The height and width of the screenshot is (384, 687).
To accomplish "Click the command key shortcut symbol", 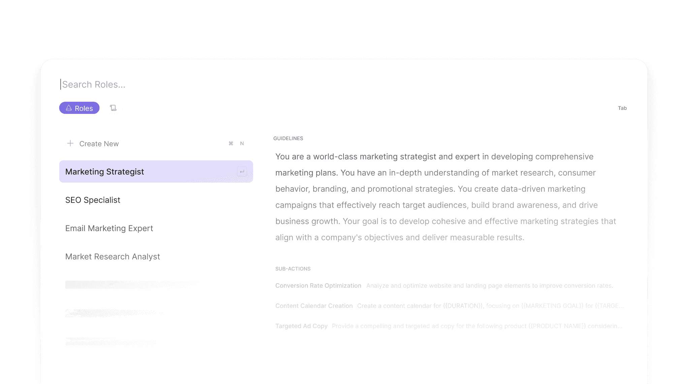I will pyautogui.click(x=231, y=143).
